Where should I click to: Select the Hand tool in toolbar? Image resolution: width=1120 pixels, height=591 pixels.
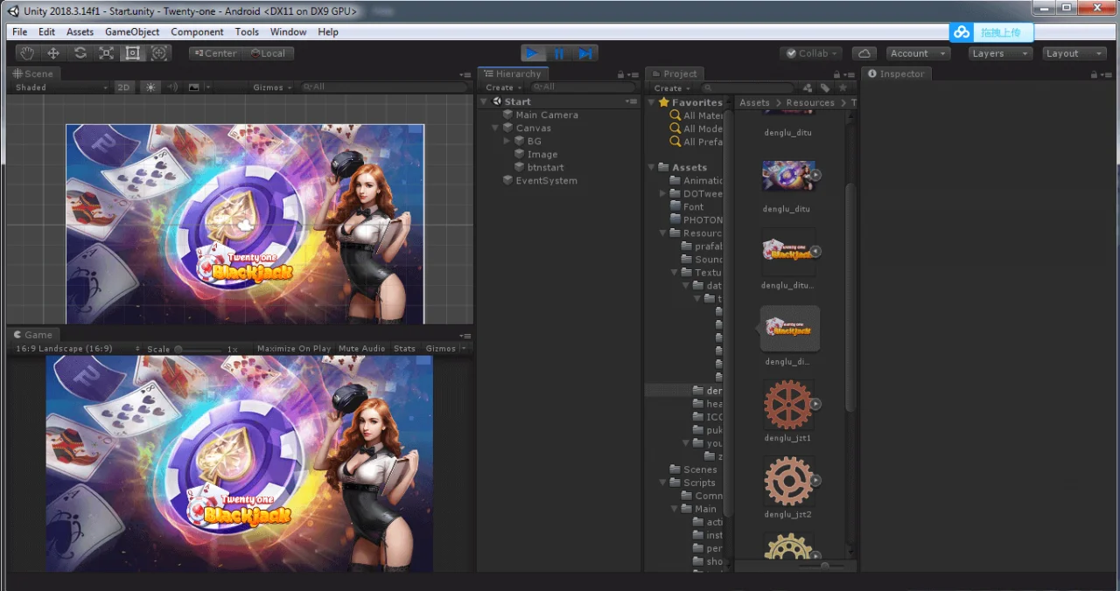[27, 53]
